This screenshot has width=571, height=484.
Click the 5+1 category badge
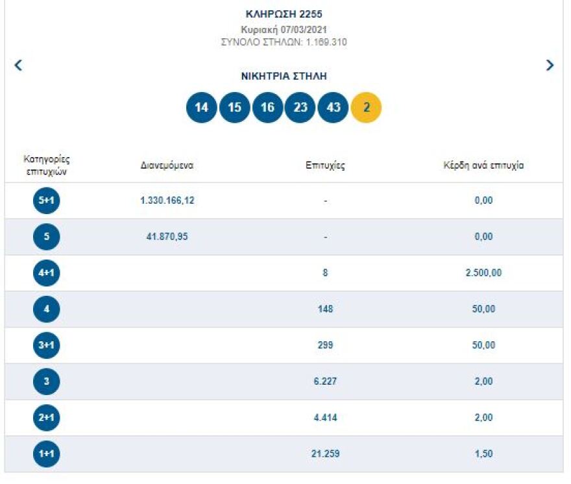(x=45, y=200)
